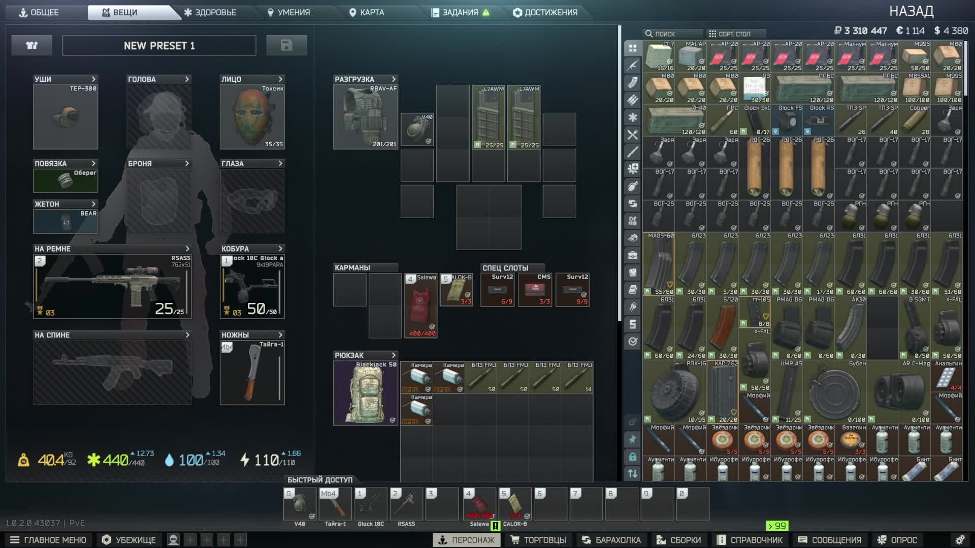Open settings gear in bottom right corner
This screenshot has height=548, width=975.
[960, 540]
